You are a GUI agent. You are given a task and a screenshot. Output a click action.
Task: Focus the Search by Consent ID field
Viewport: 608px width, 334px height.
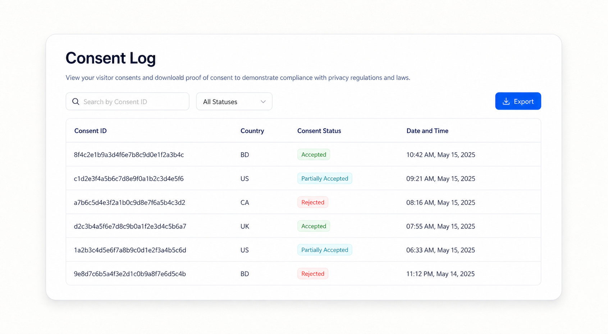click(127, 101)
